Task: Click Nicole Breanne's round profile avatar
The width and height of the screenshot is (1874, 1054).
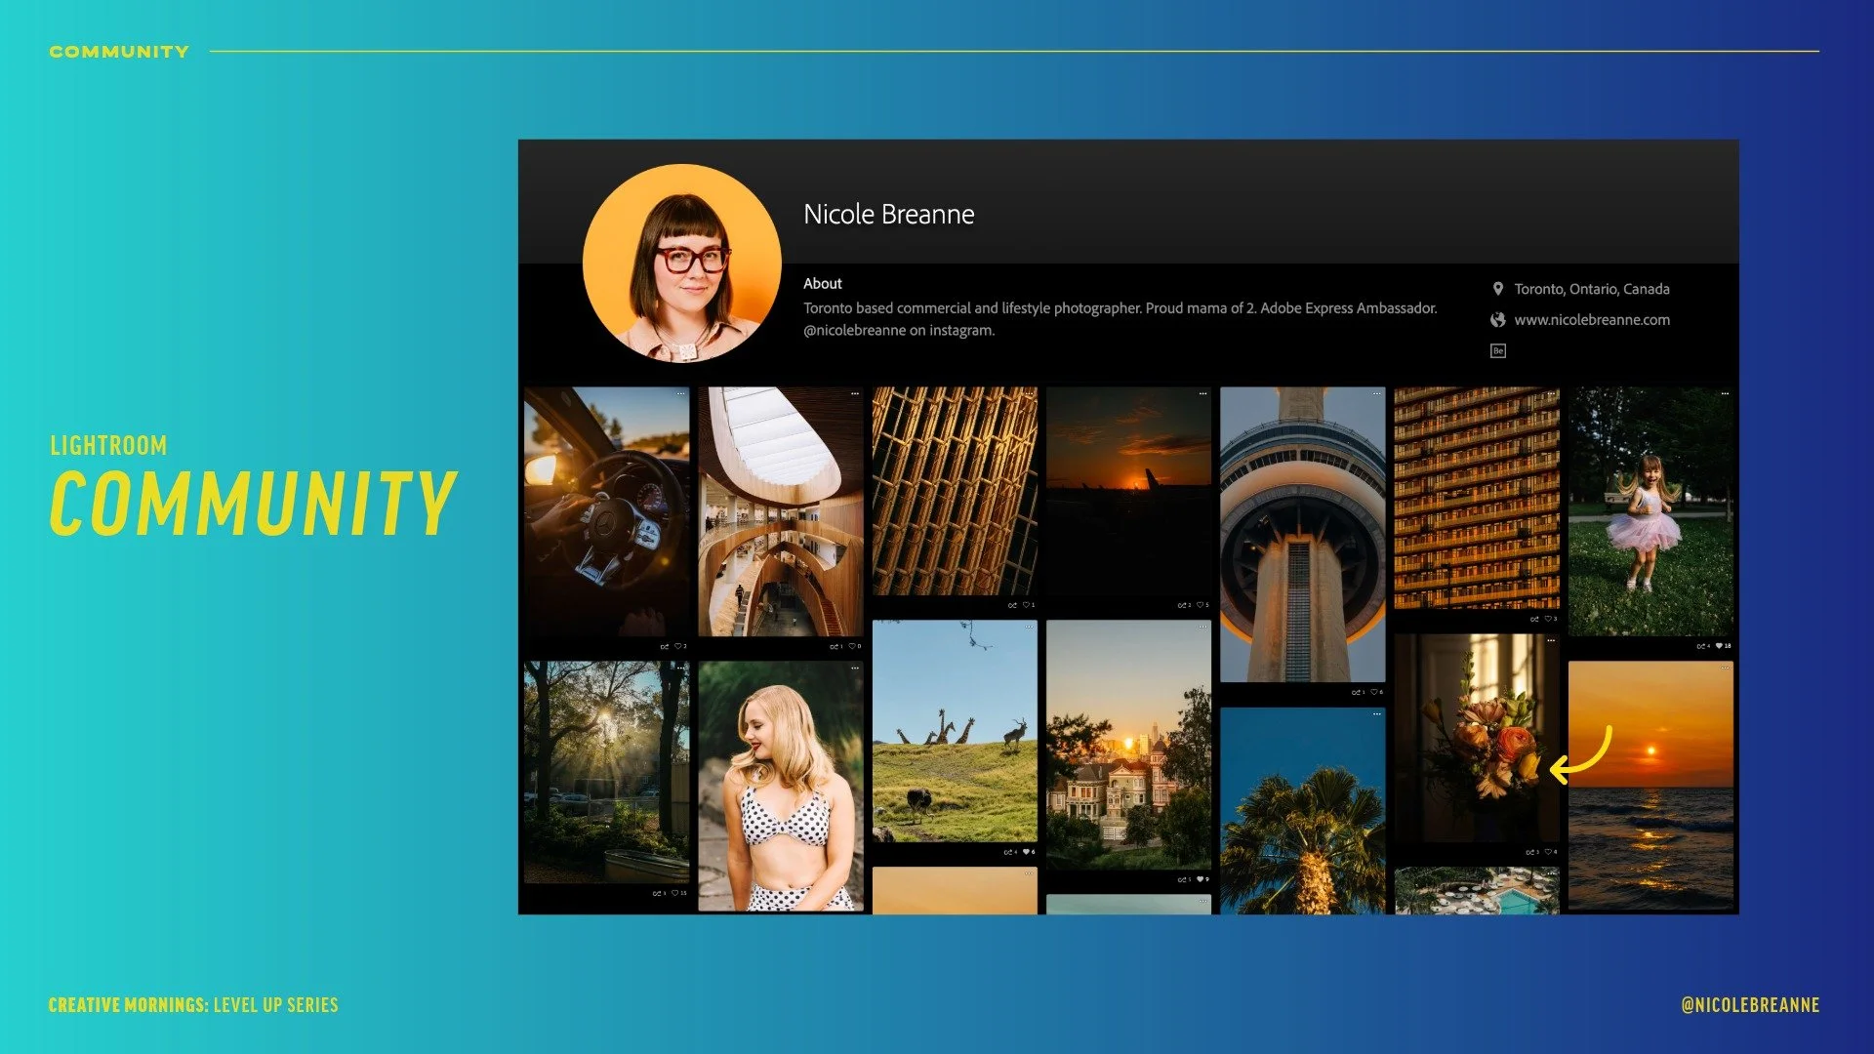Action: (x=681, y=263)
